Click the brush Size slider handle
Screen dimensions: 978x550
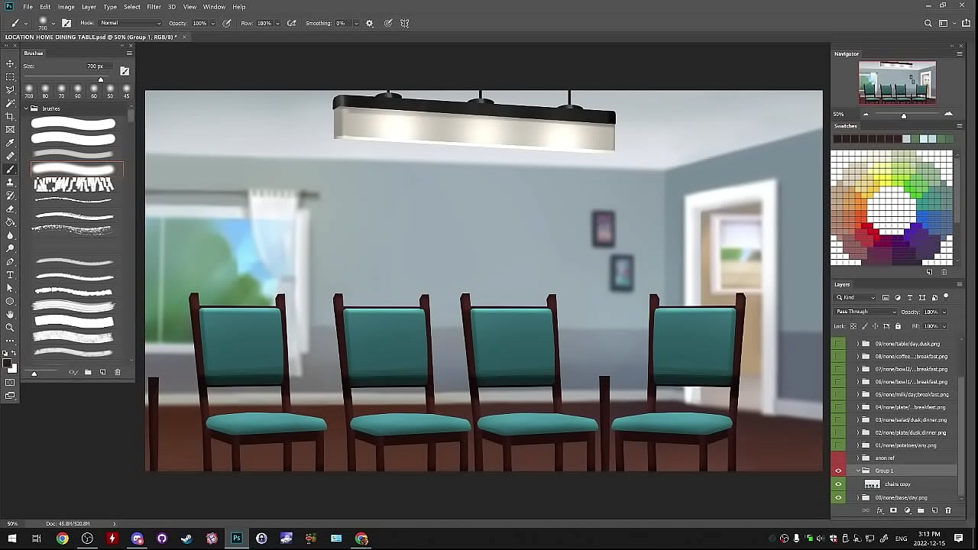pos(100,79)
